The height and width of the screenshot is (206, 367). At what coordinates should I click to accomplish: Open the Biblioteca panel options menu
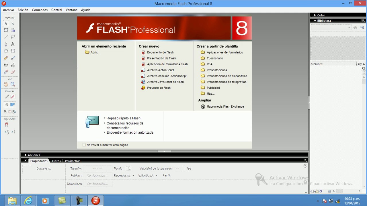coord(363,21)
